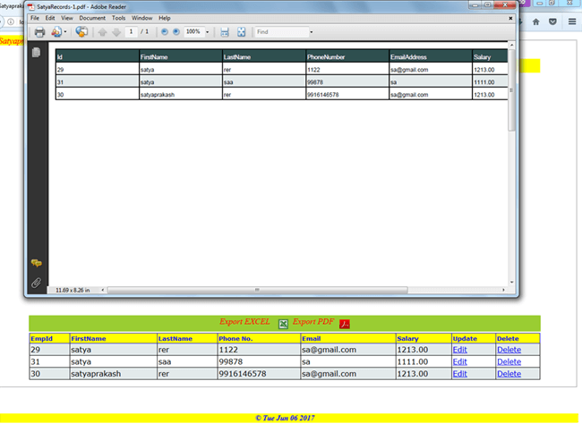Click the 'EmpId' column header
The image size is (582, 432).
coord(49,339)
